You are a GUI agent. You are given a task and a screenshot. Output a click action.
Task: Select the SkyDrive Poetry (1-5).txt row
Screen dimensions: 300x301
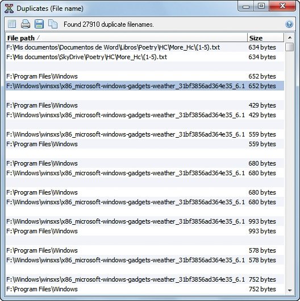pyautogui.click(x=145, y=57)
